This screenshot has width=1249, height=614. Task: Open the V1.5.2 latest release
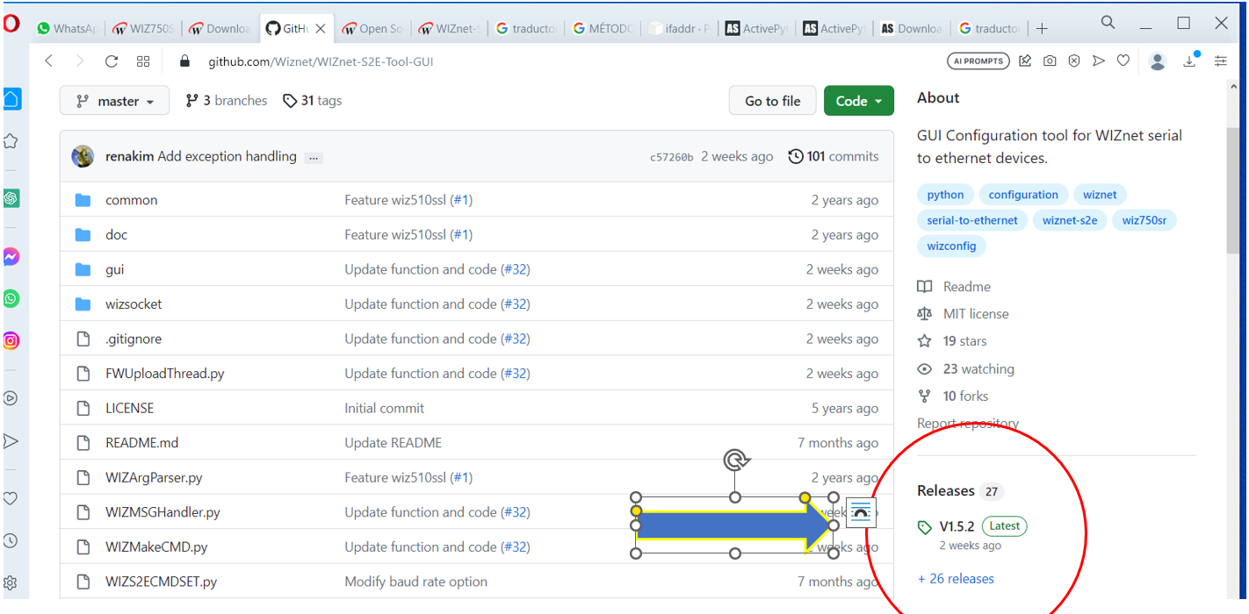[957, 526]
